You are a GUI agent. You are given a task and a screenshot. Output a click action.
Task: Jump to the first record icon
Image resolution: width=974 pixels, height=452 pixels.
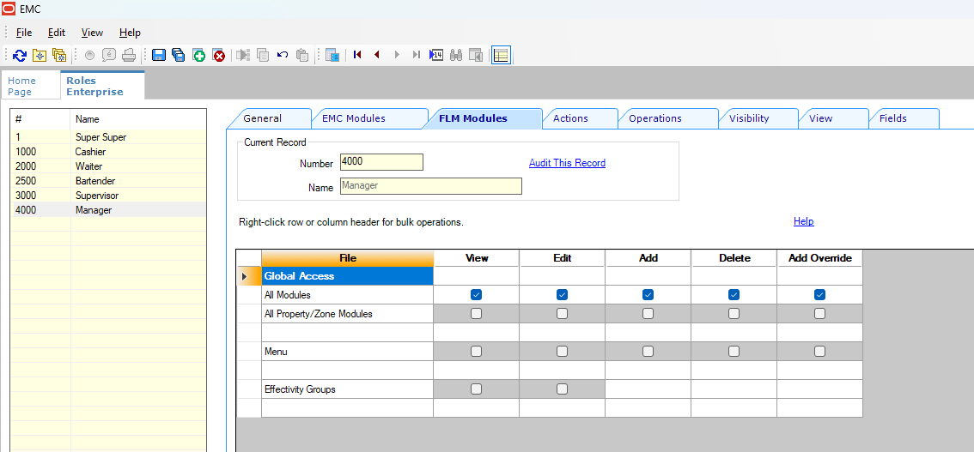coord(357,55)
